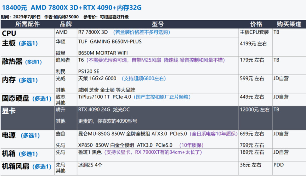Click '更贵的, 你喜欢的4090型号' text

pyautogui.click(x=108, y=121)
